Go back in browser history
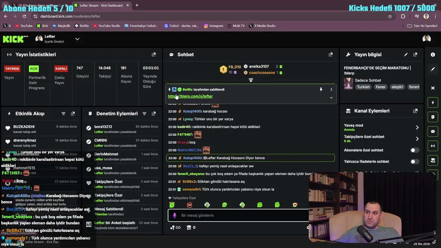 [x=6, y=16]
